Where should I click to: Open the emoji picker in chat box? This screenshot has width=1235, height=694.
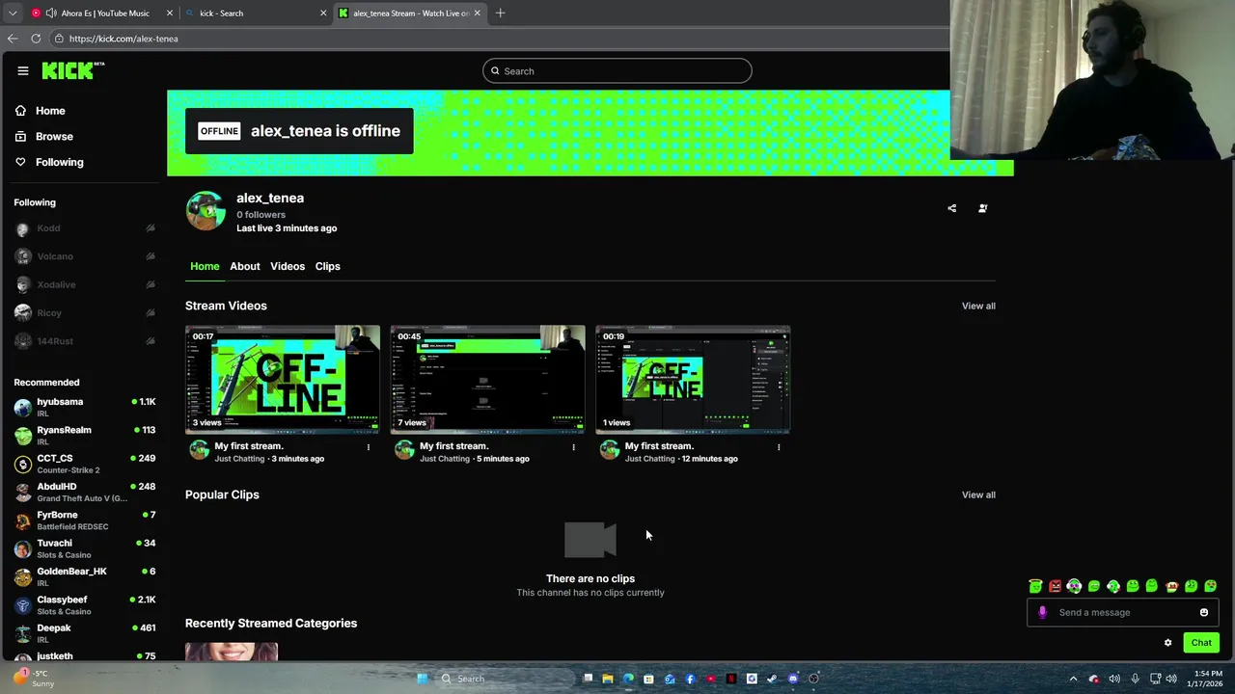(x=1204, y=612)
